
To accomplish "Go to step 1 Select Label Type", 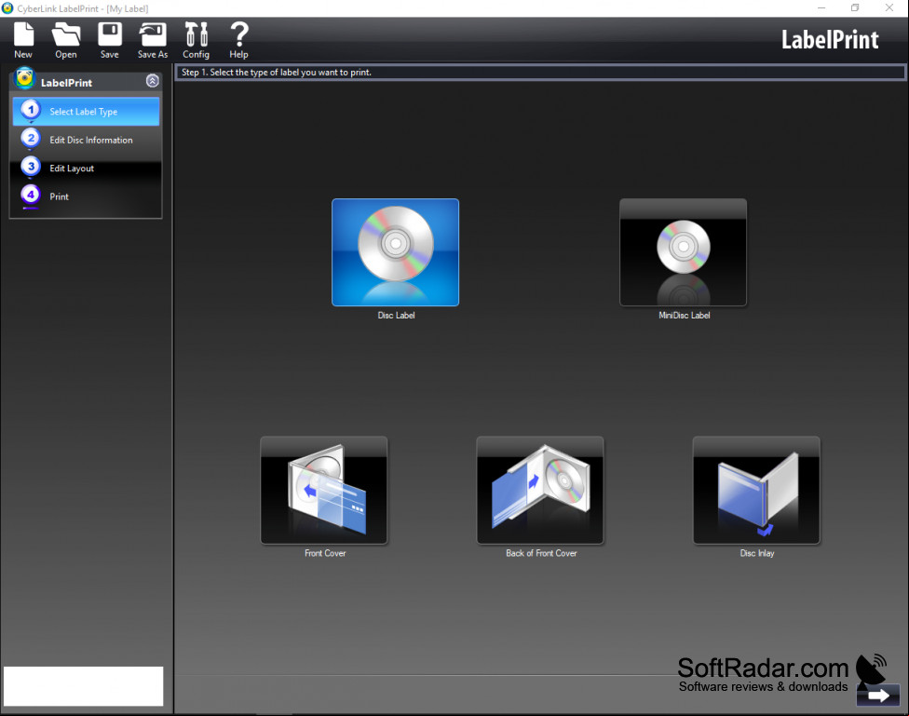I will coord(86,112).
